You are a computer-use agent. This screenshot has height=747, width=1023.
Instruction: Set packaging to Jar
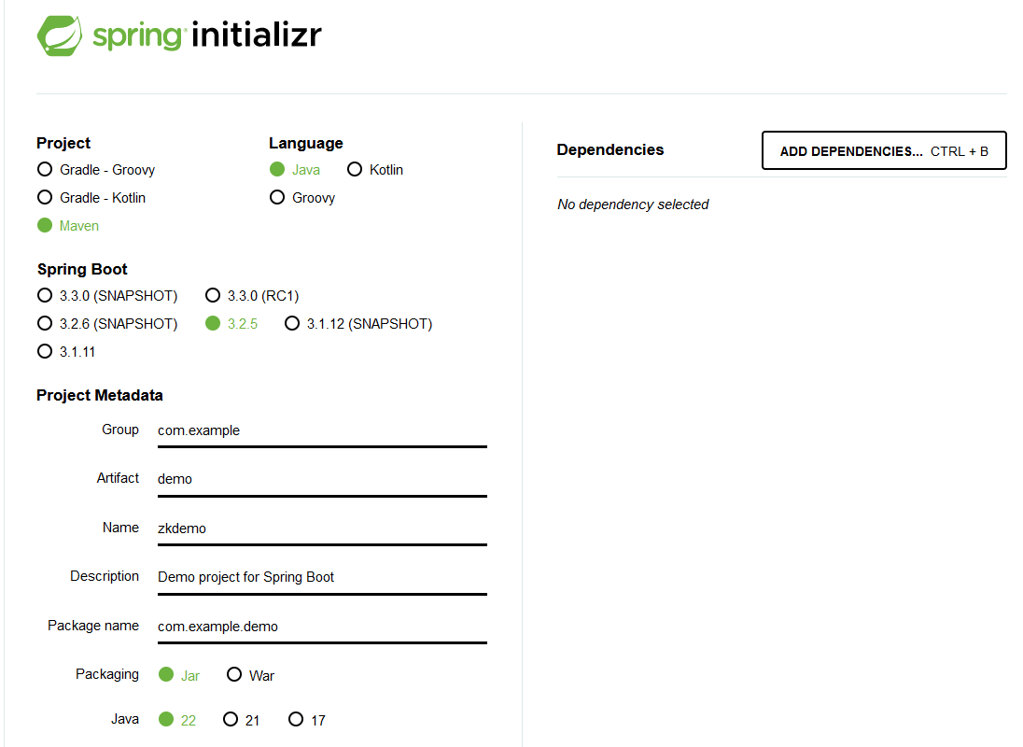point(179,675)
